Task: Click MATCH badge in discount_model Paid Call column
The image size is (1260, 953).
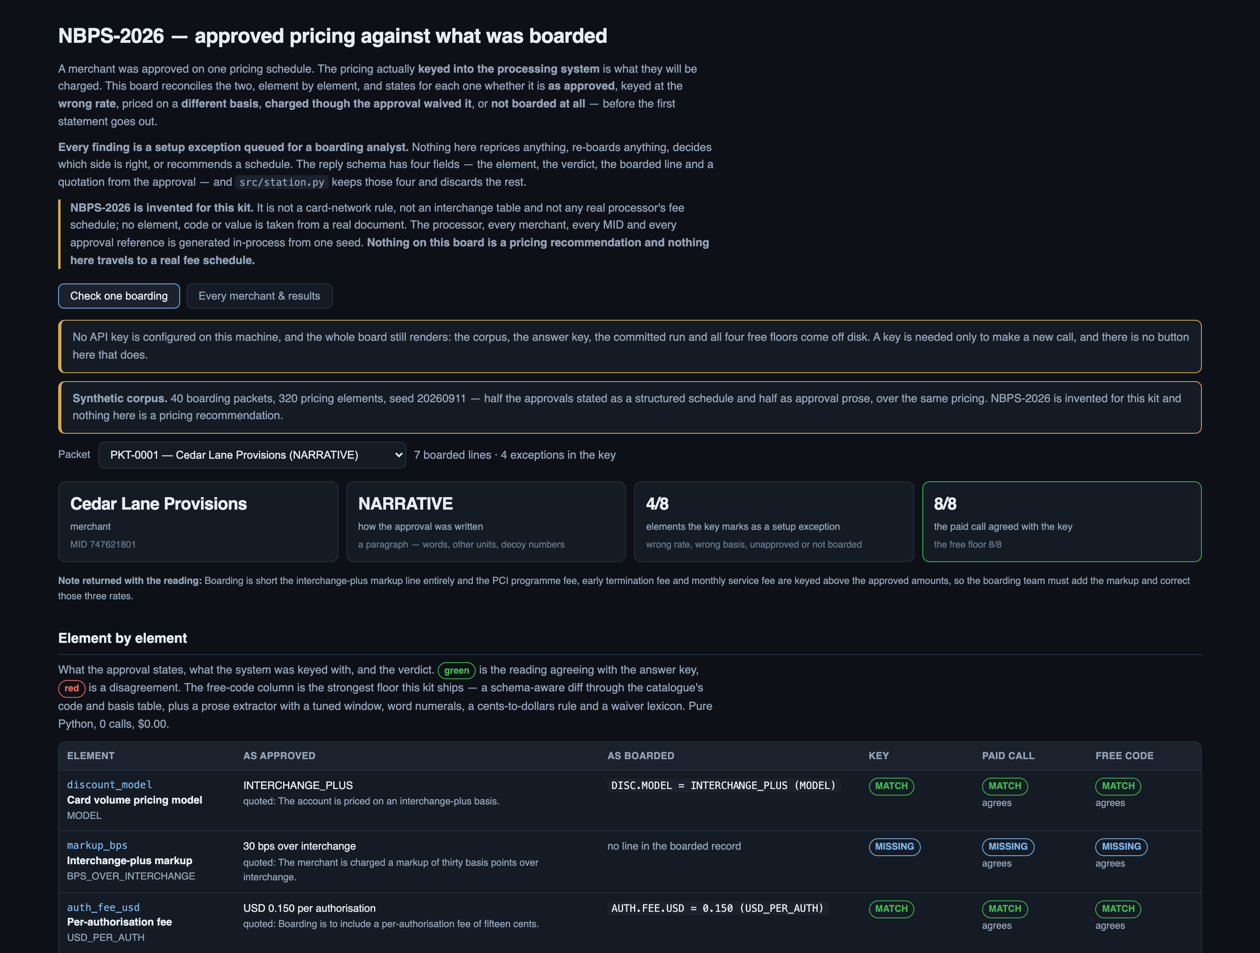Action: tap(1004, 786)
